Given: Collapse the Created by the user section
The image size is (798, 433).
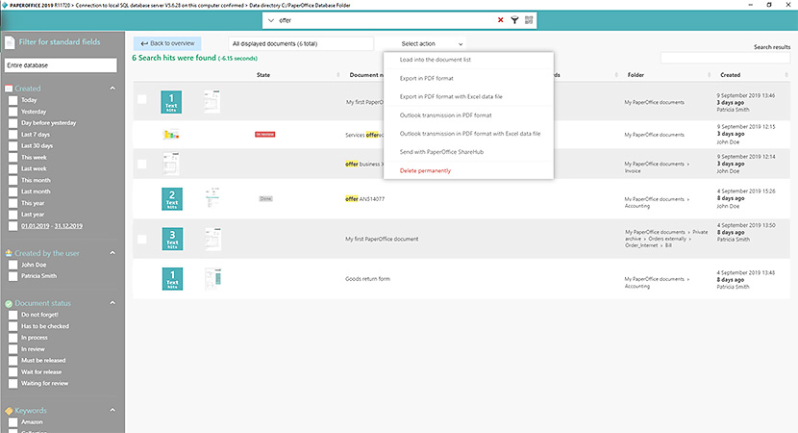Looking at the screenshot, I should pos(112,253).
